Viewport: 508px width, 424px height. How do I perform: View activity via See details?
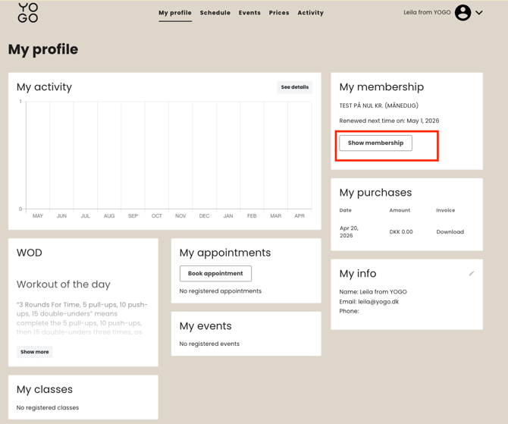click(x=294, y=87)
